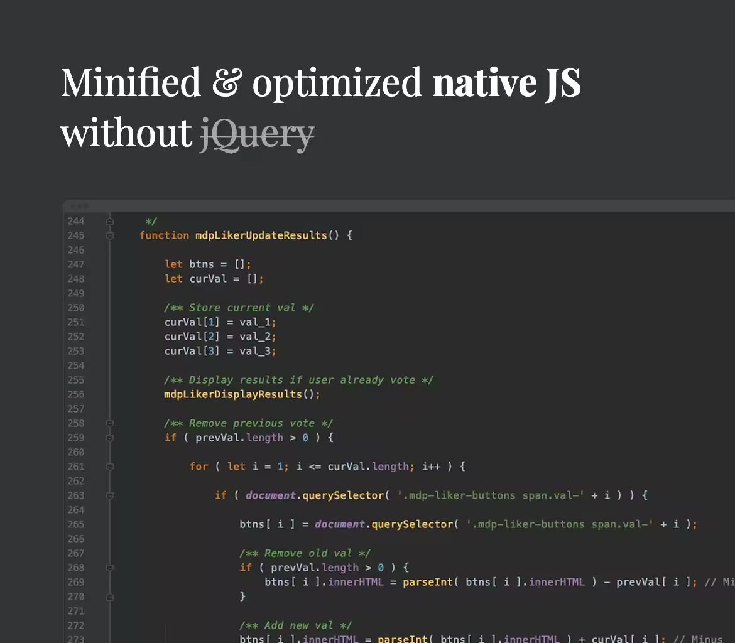Click line number 250 in gutter
Screen dimensions: 735x643
tap(76, 308)
